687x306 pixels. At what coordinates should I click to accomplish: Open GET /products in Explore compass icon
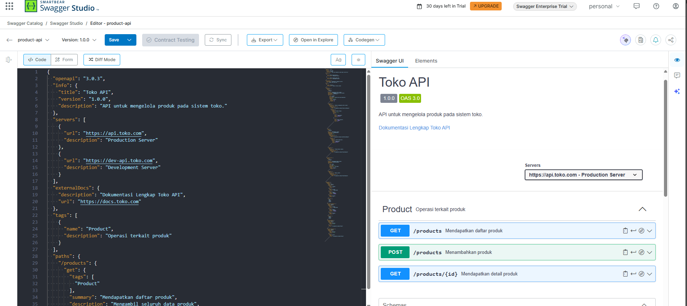[641, 231]
